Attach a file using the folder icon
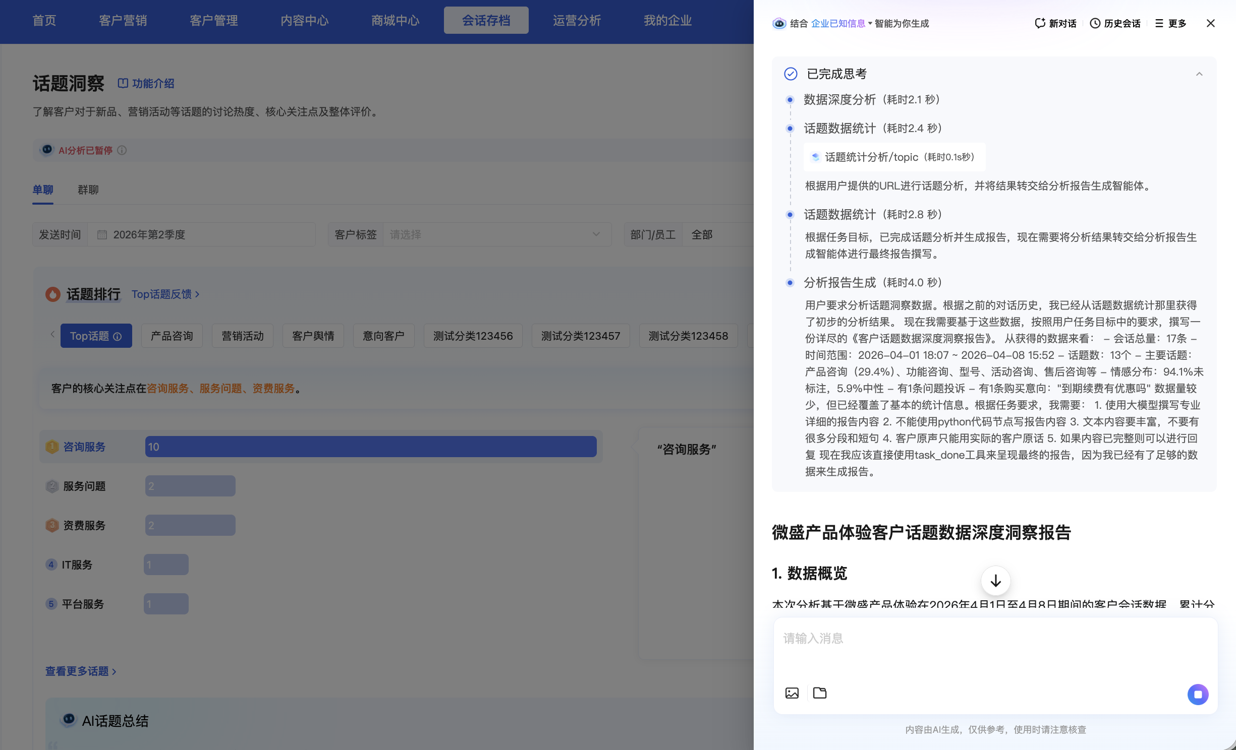 point(820,693)
